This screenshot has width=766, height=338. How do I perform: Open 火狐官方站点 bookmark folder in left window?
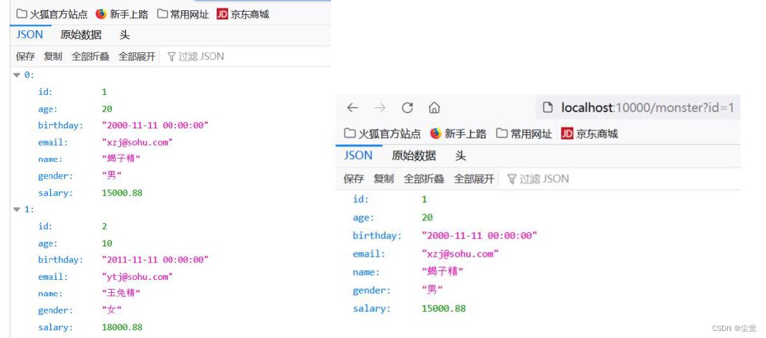(52, 14)
